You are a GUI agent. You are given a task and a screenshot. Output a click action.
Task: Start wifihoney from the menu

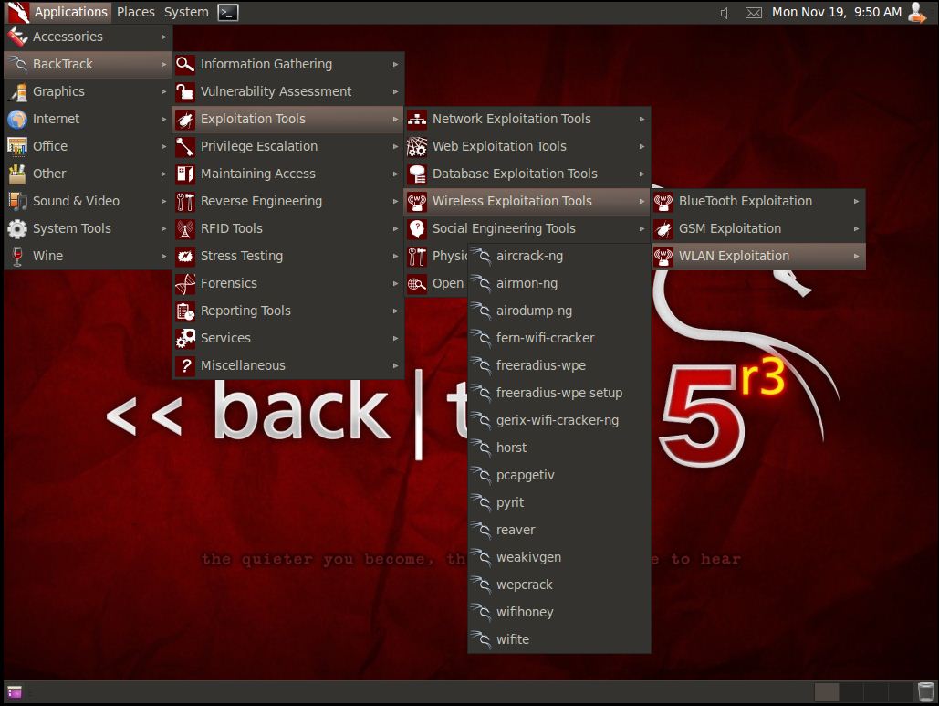pyautogui.click(x=558, y=613)
